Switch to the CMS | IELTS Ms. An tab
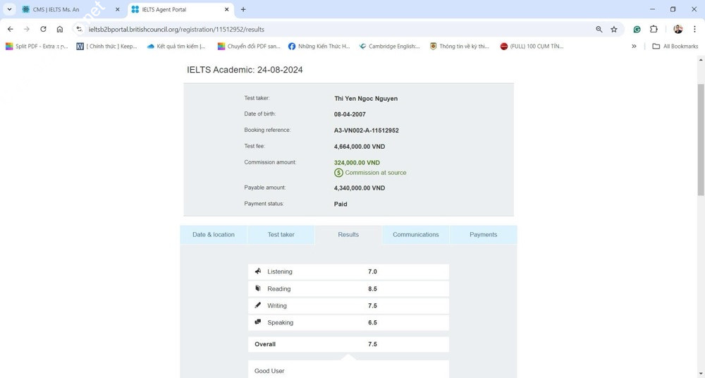This screenshot has height=378, width=705. [x=63, y=10]
